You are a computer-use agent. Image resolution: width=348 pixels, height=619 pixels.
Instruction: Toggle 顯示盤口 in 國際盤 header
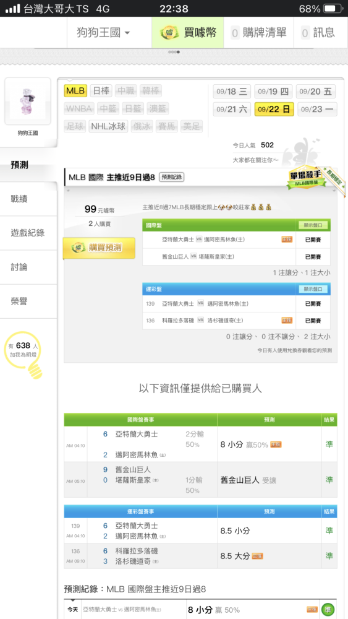313,225
